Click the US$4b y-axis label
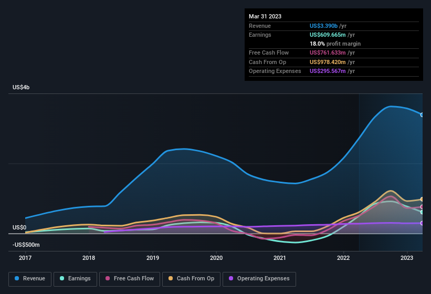431x294 pixels. [x=21, y=87]
